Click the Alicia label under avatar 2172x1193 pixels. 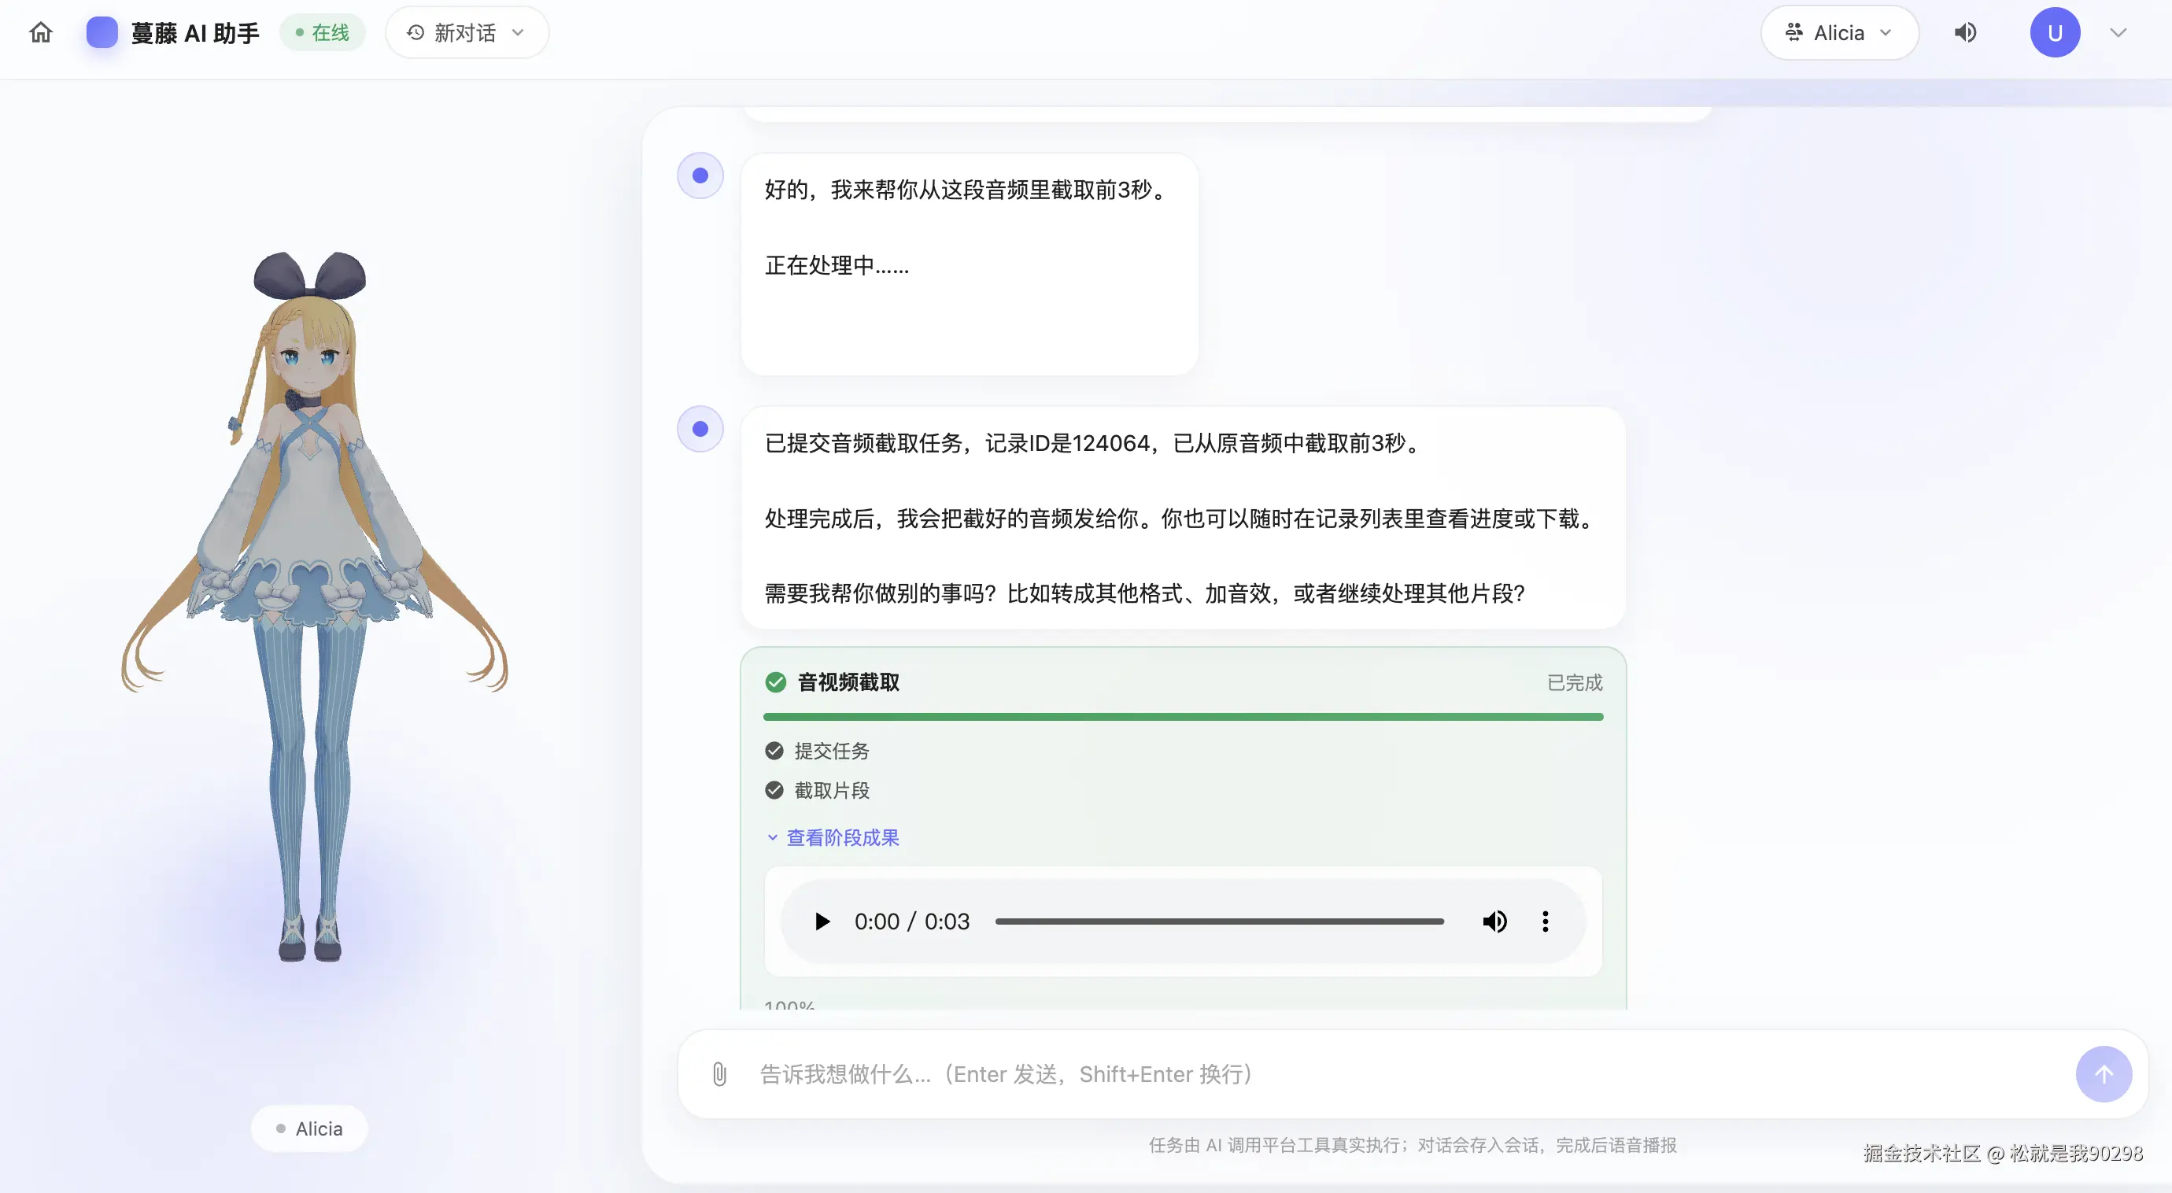pyautogui.click(x=309, y=1128)
